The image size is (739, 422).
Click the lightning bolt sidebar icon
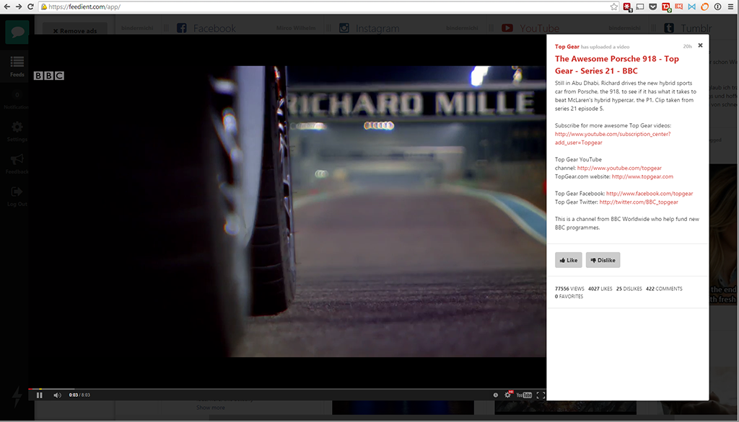pyautogui.click(x=17, y=398)
